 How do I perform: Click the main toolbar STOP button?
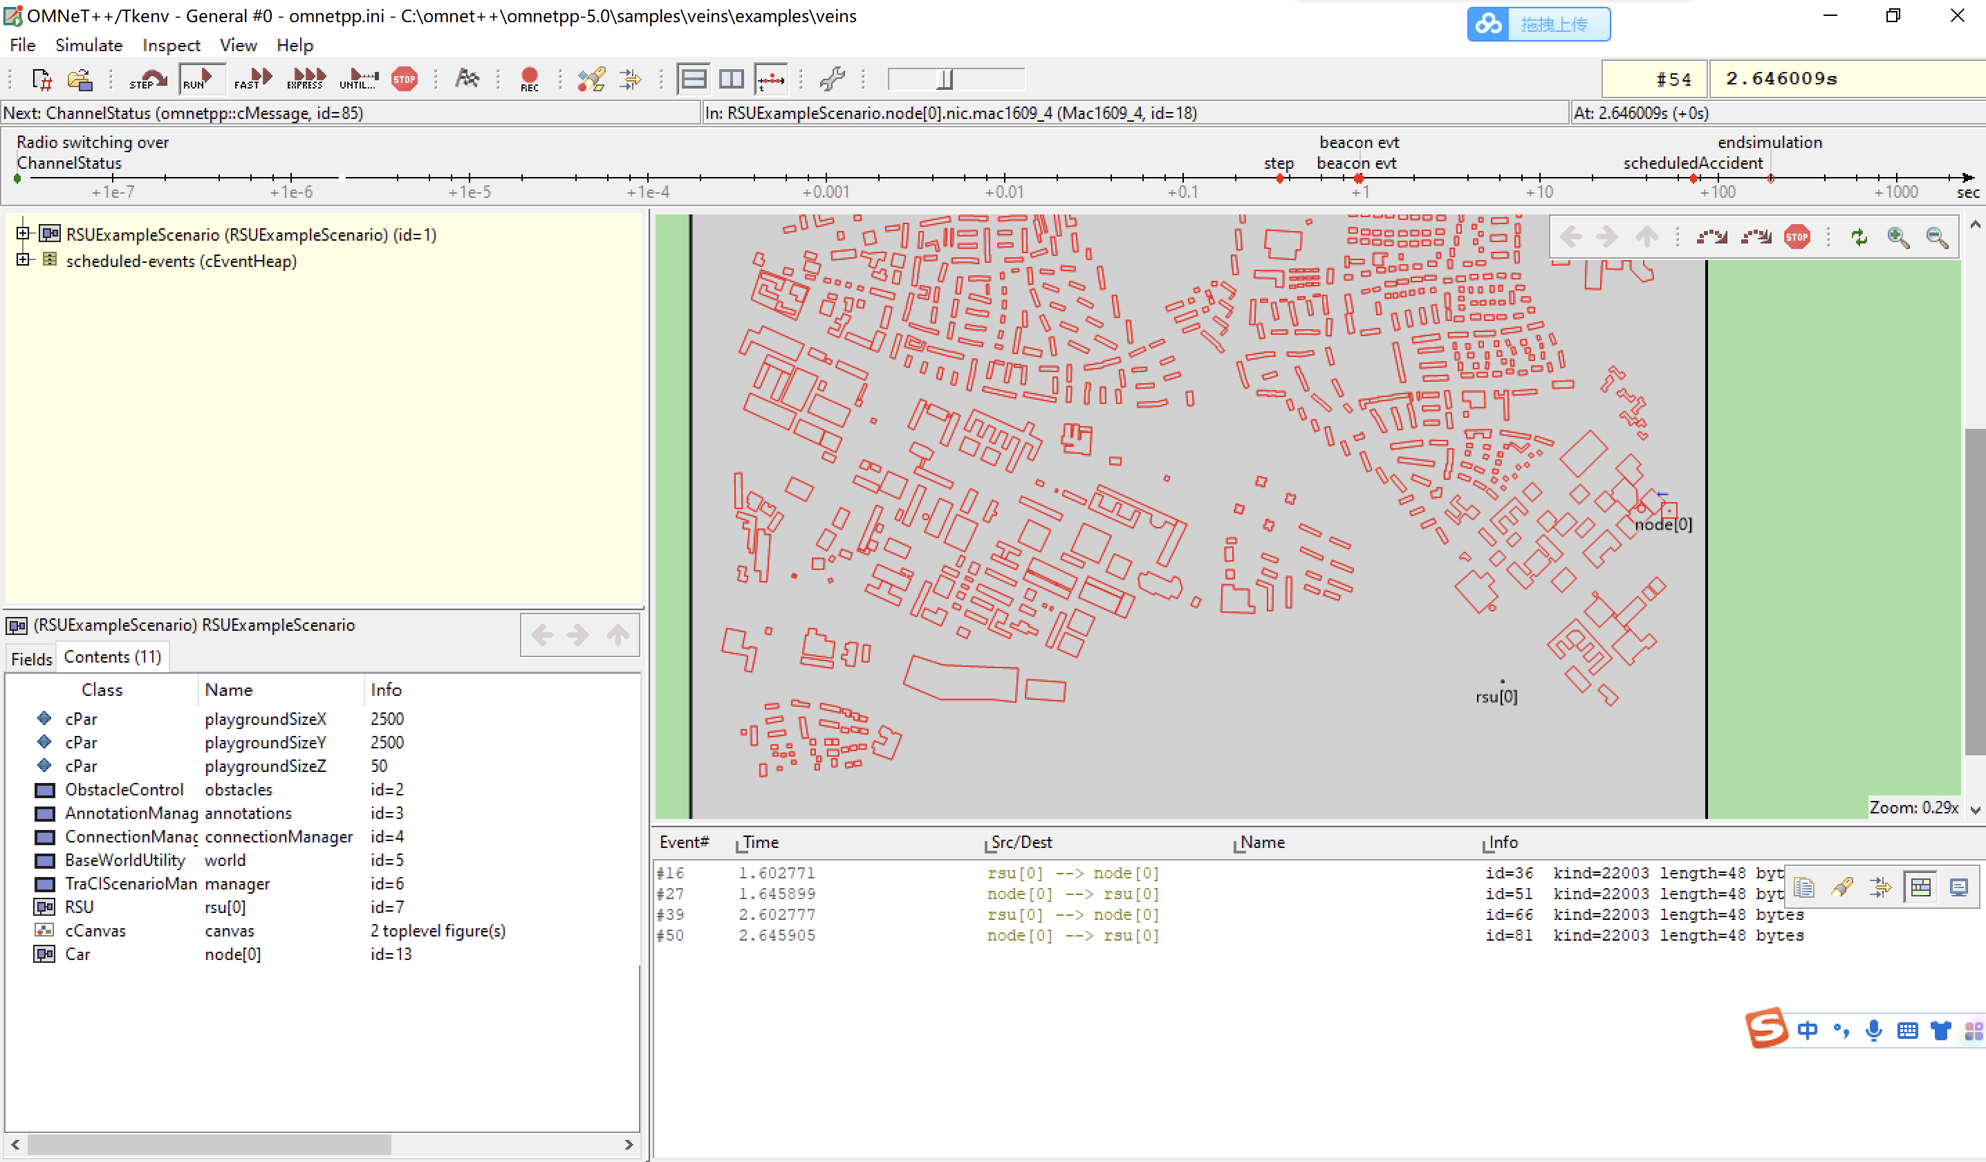[x=405, y=79]
